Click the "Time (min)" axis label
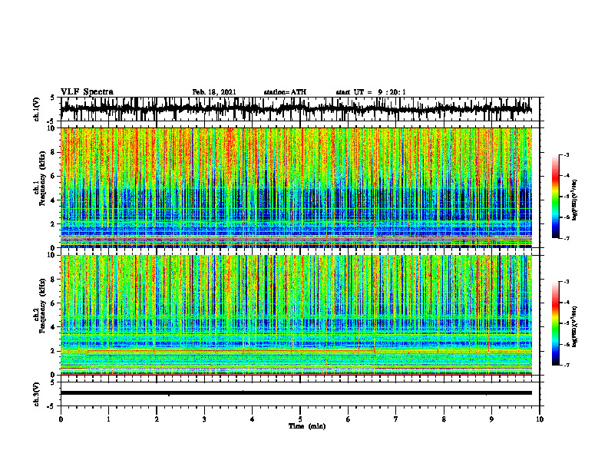 click(307, 426)
